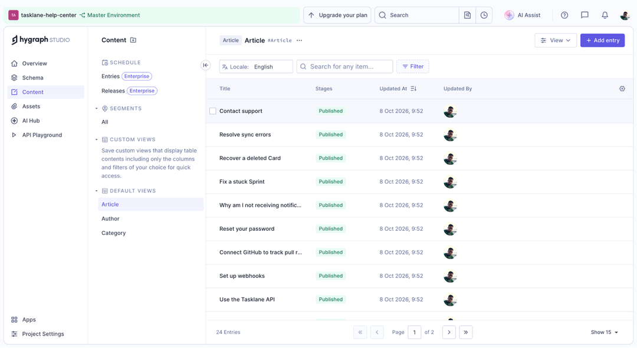637x348 pixels.
Task: Go to the previous page of entries
Action: coord(377,332)
